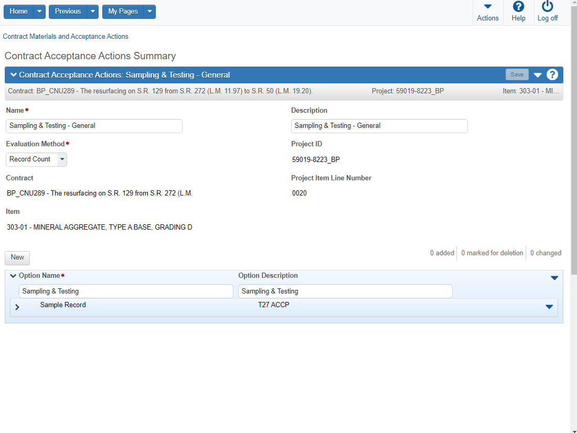Open the Evaluation Method dropdown
The image size is (577, 433).
tap(62, 159)
